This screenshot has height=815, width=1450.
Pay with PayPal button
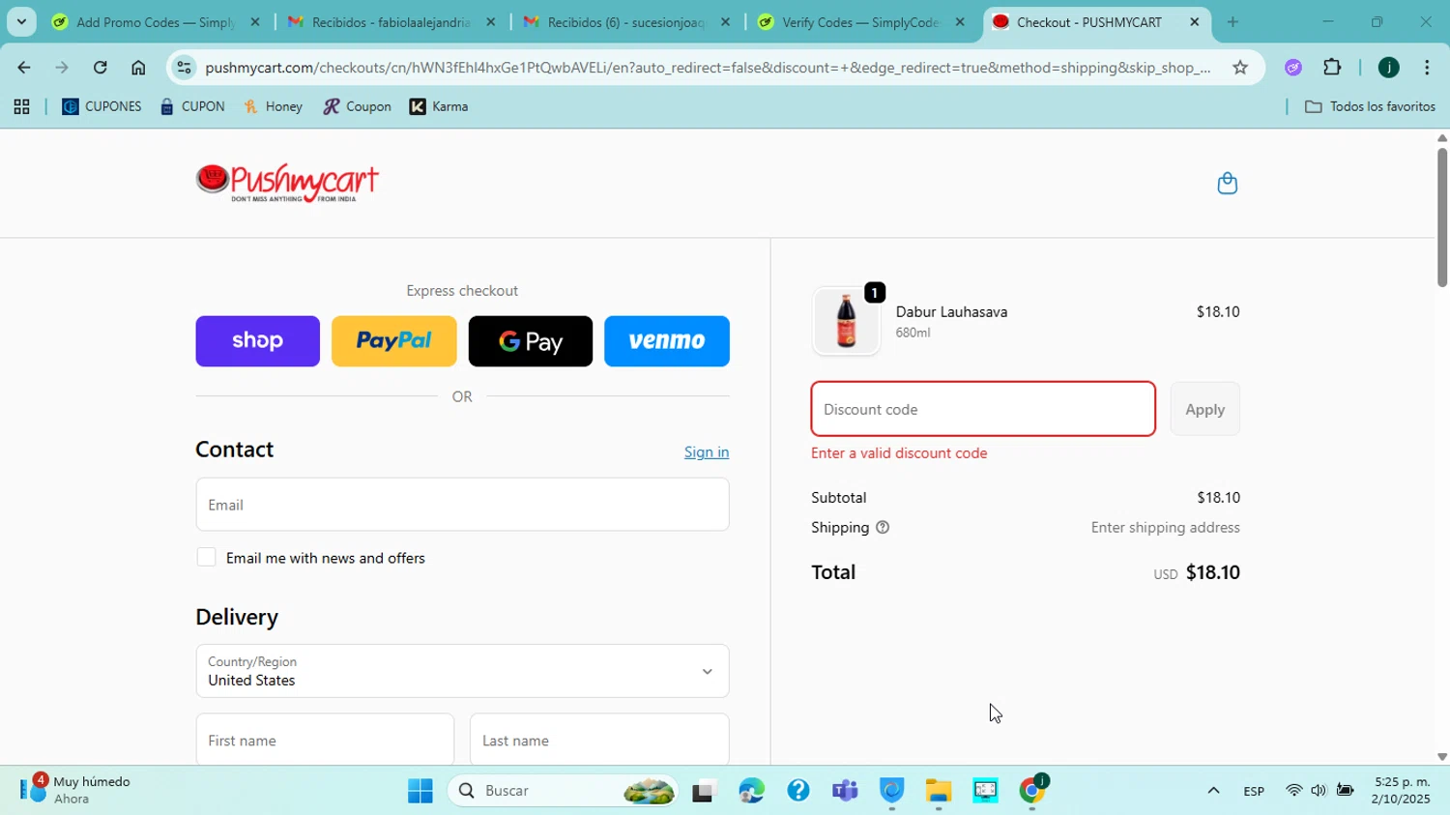393,341
